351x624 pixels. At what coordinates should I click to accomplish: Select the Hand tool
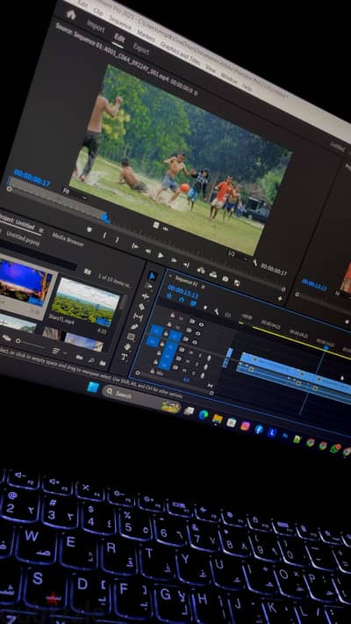tap(128, 346)
